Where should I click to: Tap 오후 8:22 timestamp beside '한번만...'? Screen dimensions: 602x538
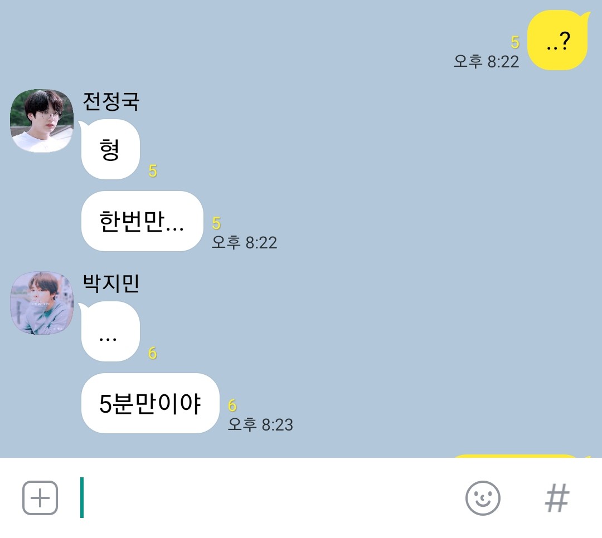tap(244, 242)
